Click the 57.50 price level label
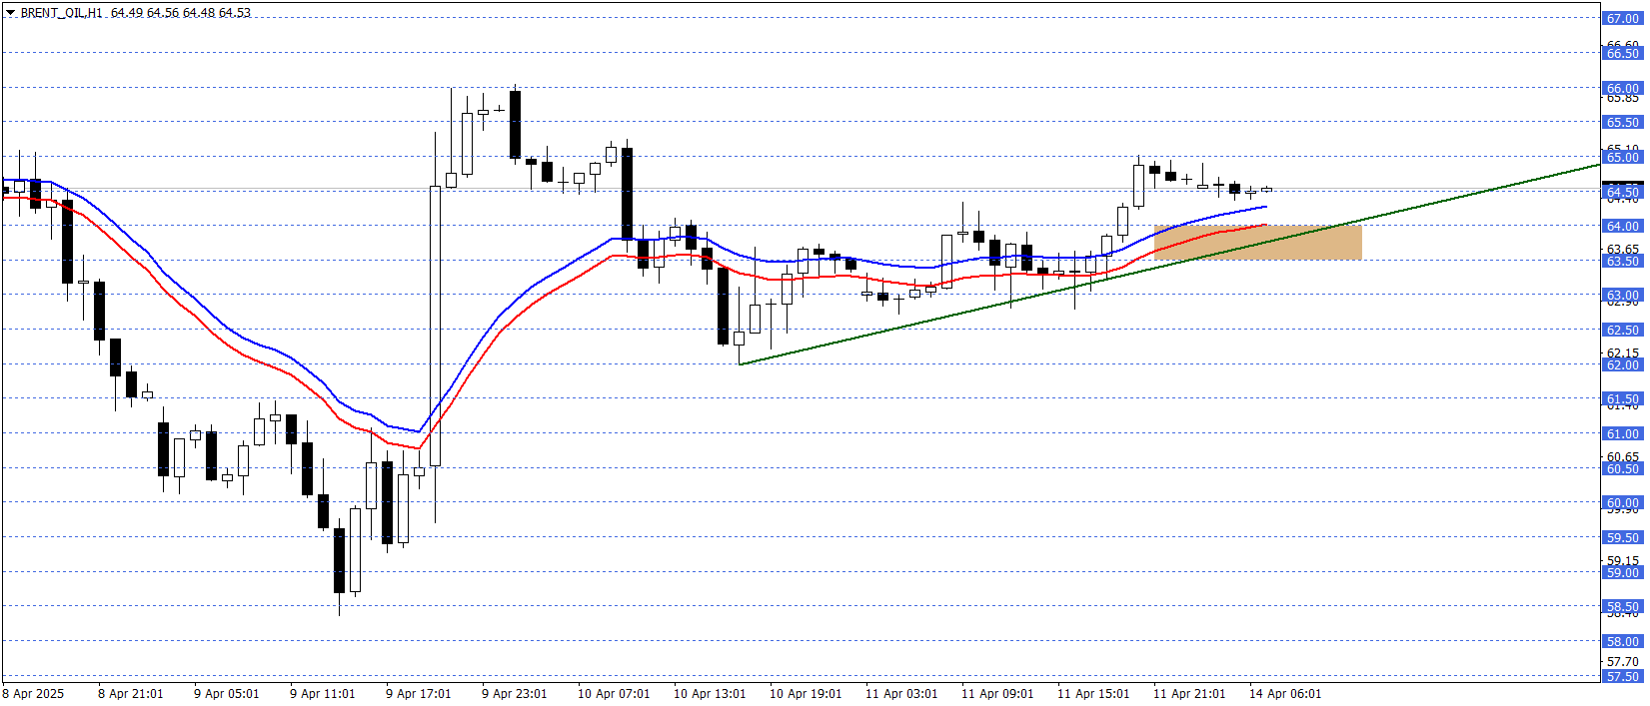This screenshot has width=1650, height=706. coord(1622,676)
